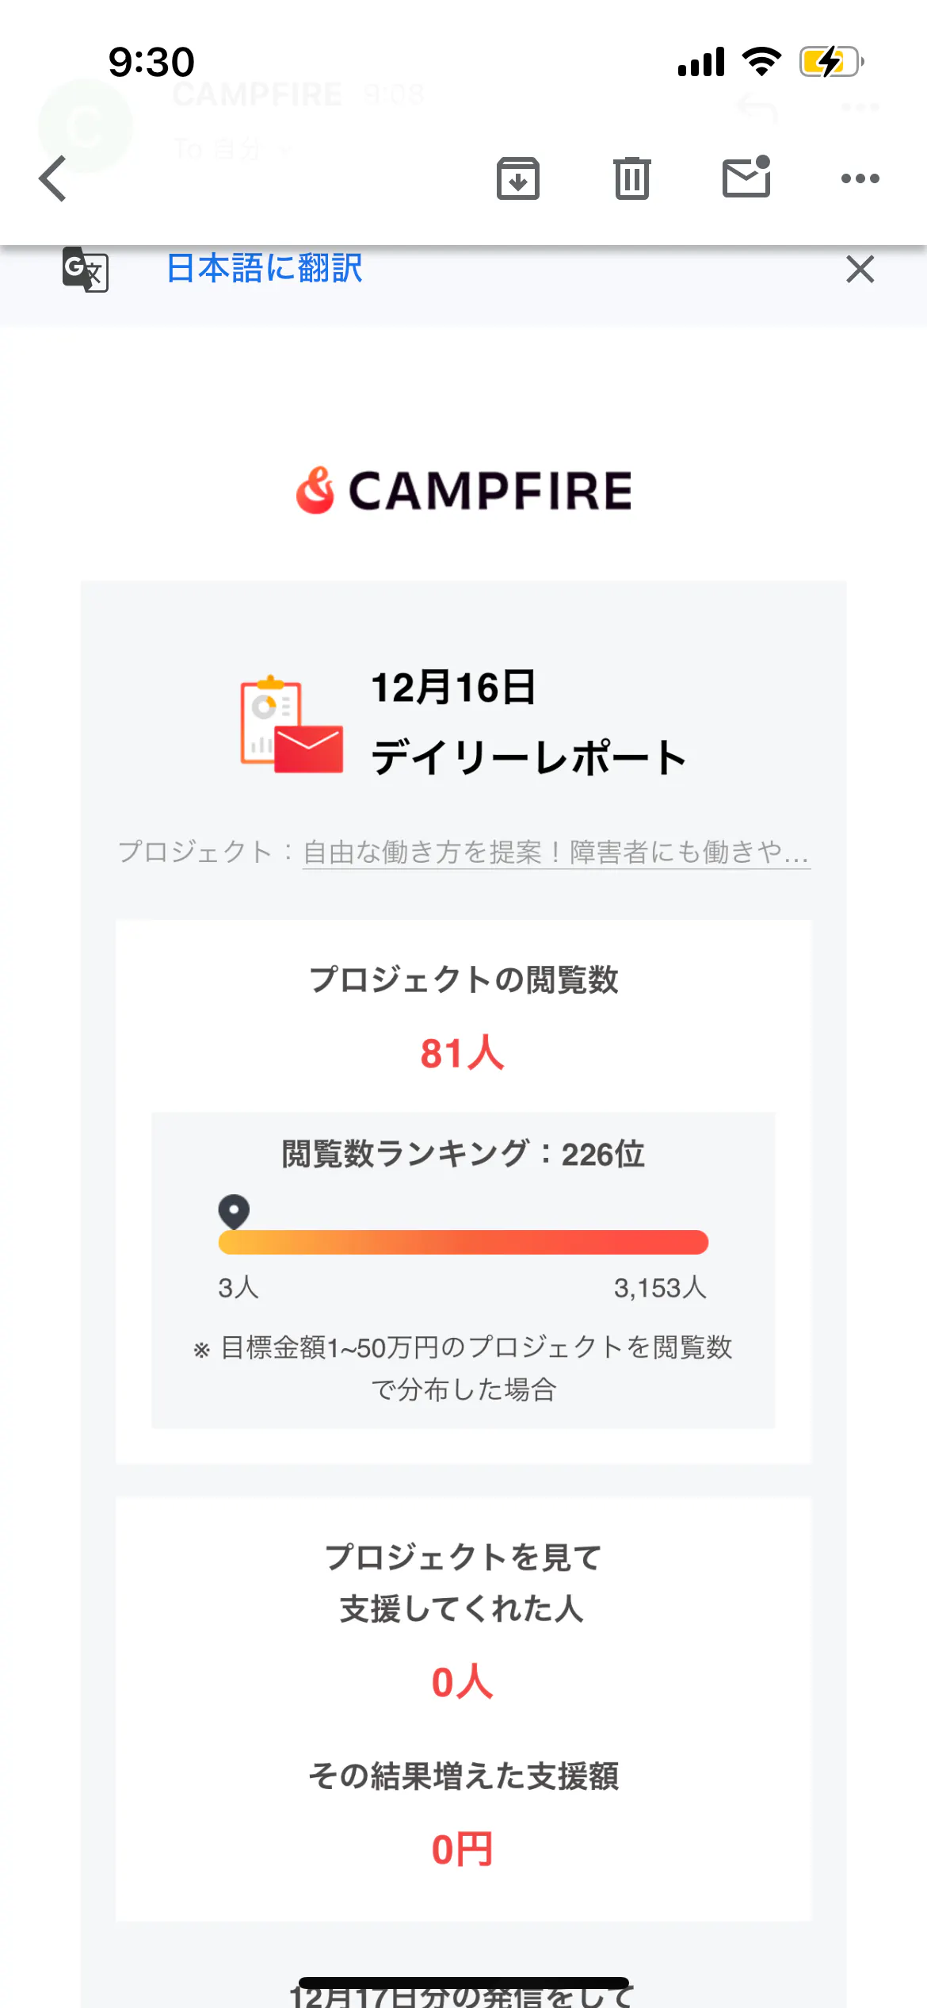Image resolution: width=927 pixels, height=2008 pixels.
Task: Tap the 81人 view count
Action: [463, 1054]
